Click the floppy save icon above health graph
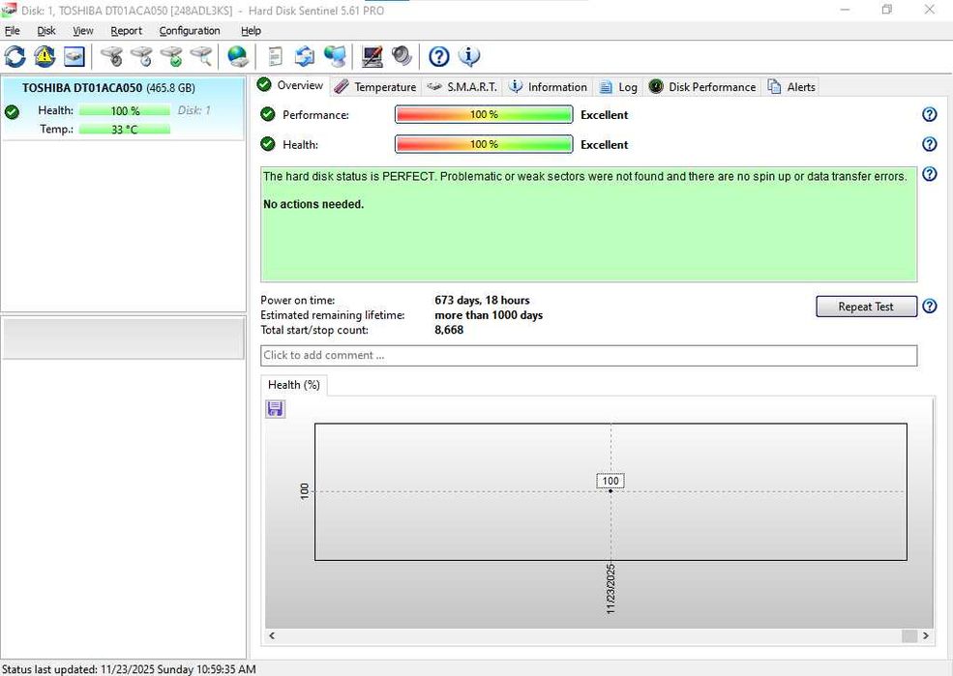This screenshot has height=676, width=953. 275,409
